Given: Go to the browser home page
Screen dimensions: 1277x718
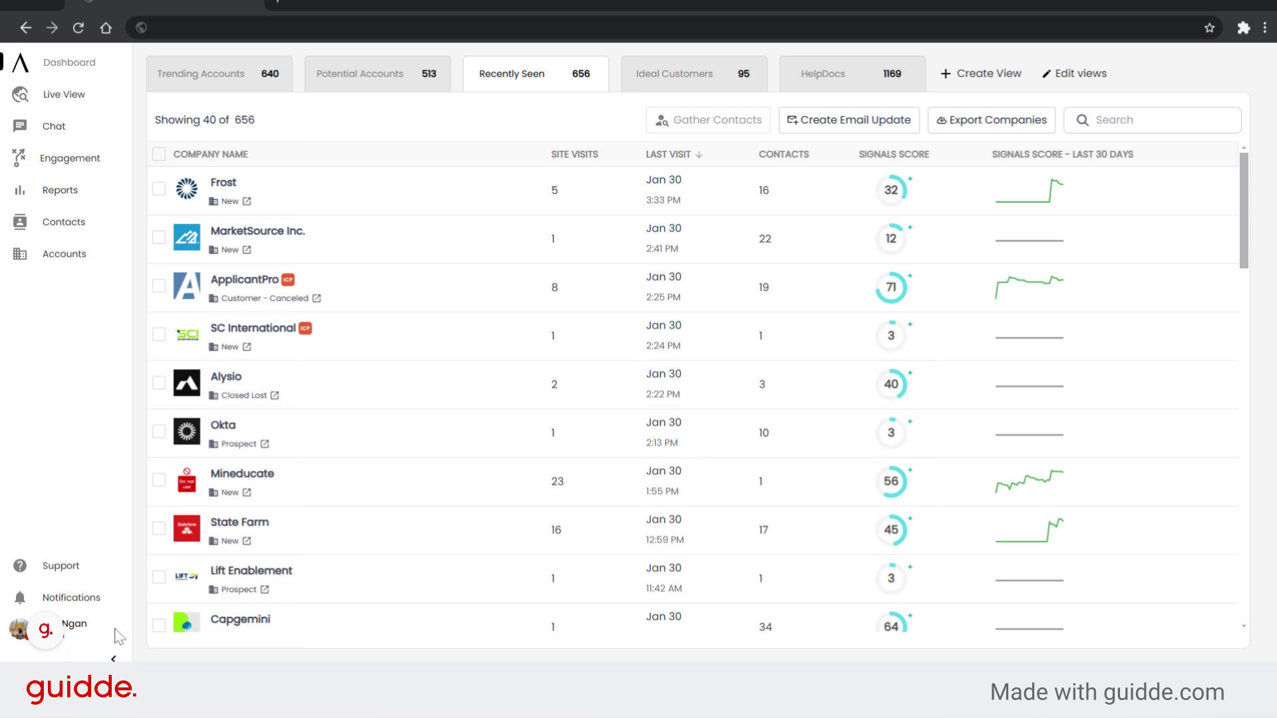Looking at the screenshot, I should pos(106,28).
